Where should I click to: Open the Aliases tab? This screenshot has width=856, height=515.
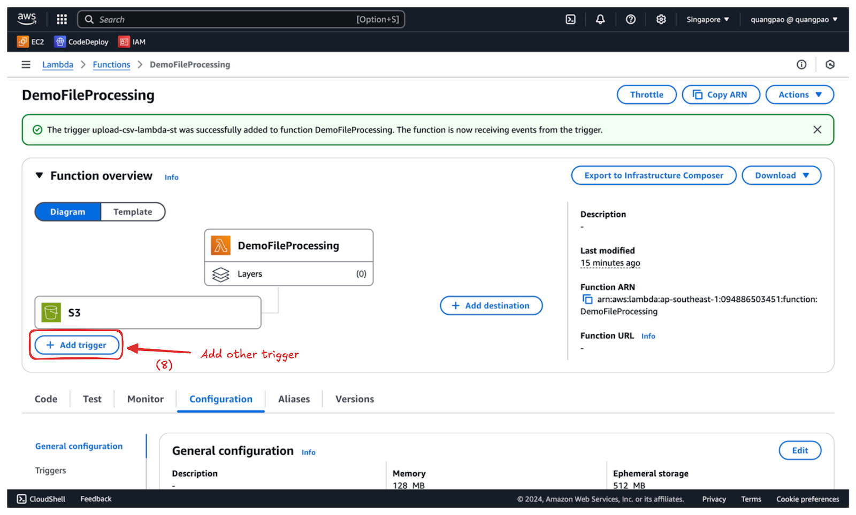tap(294, 399)
